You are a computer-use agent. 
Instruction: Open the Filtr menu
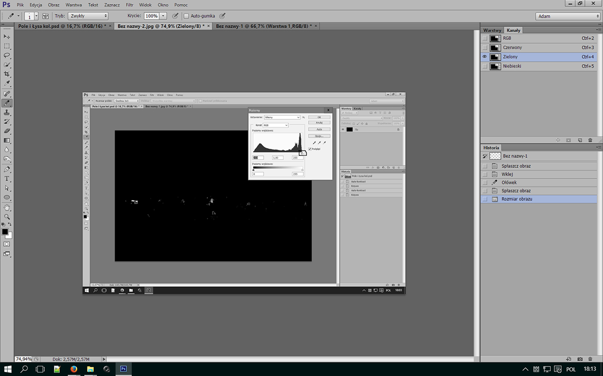click(129, 5)
